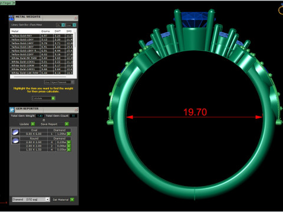Toggle the Use Object Materials checkbox

click(73, 82)
